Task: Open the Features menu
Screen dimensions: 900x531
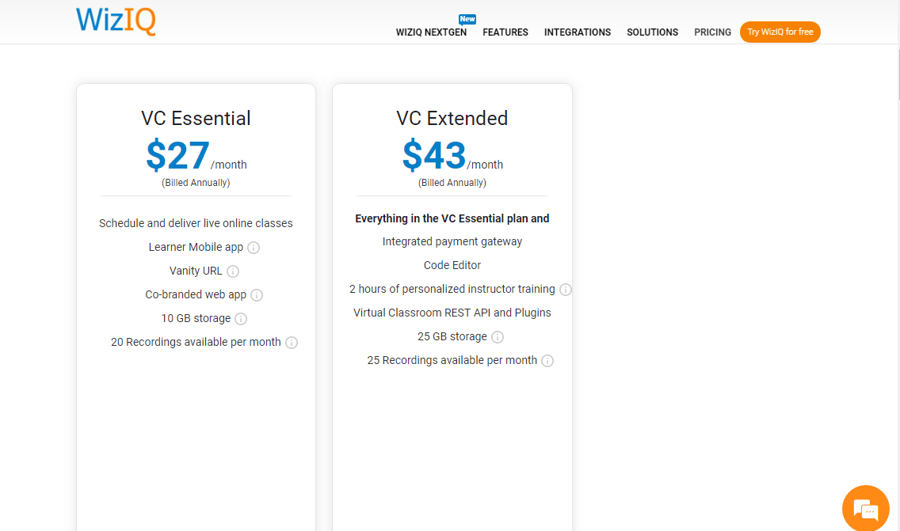Action: tap(505, 32)
